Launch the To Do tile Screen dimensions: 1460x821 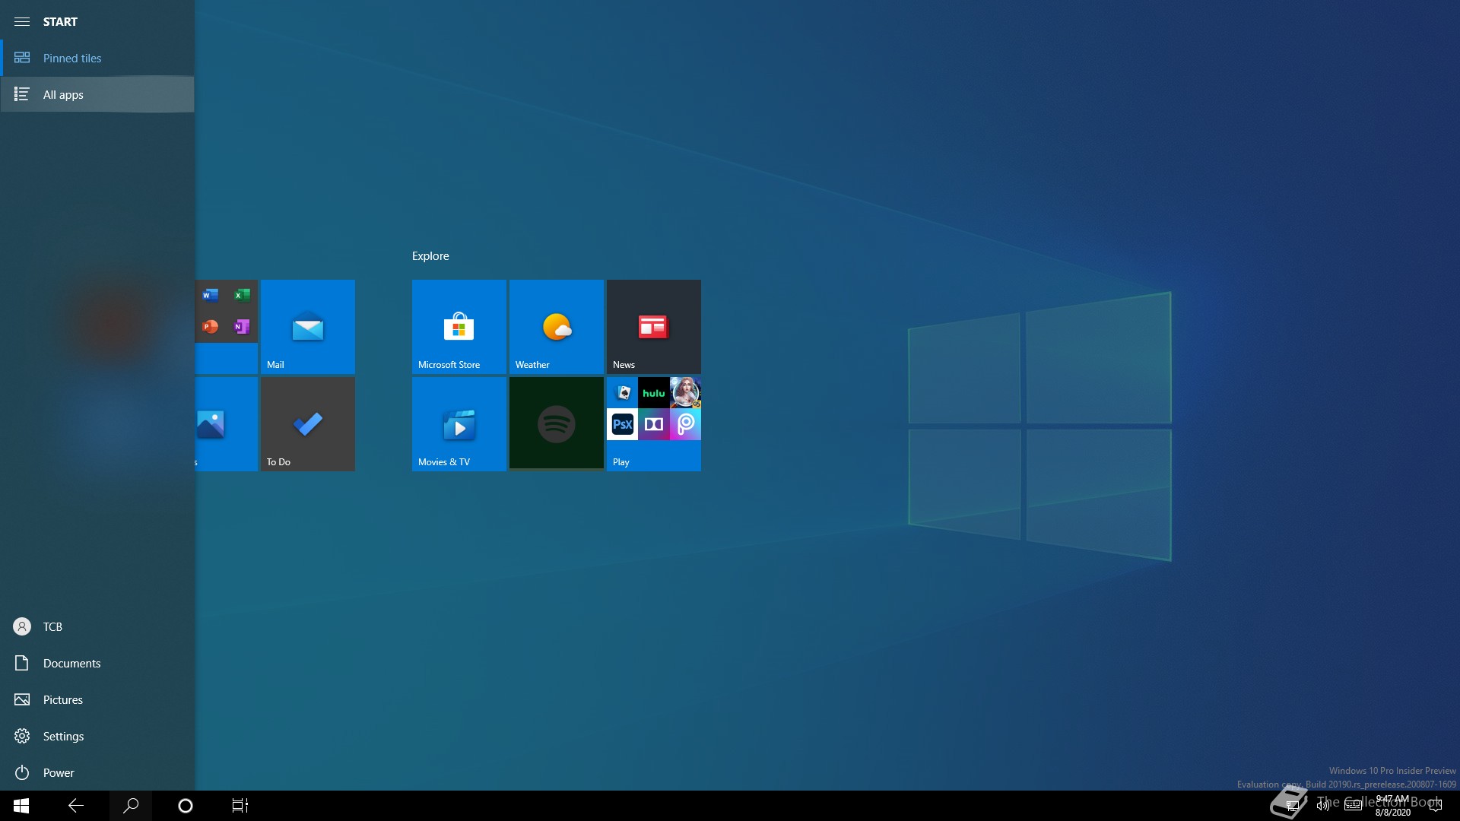tap(307, 424)
